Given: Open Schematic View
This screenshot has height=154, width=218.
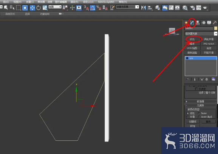Looking at the screenshot, I should click(x=178, y=8).
